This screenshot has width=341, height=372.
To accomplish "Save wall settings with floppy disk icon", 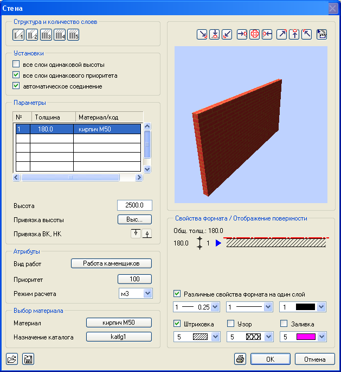I will pyautogui.click(x=28, y=359).
